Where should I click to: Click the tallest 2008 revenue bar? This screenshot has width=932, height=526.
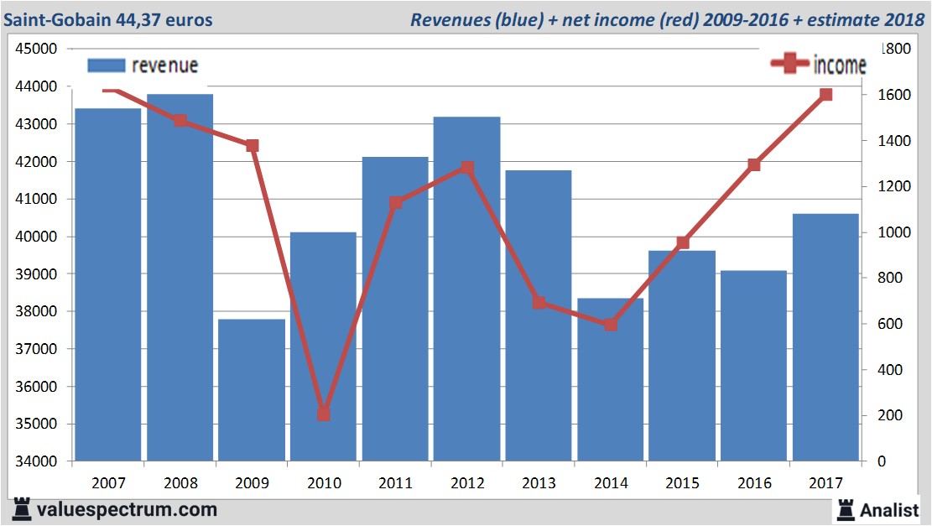coord(180,277)
